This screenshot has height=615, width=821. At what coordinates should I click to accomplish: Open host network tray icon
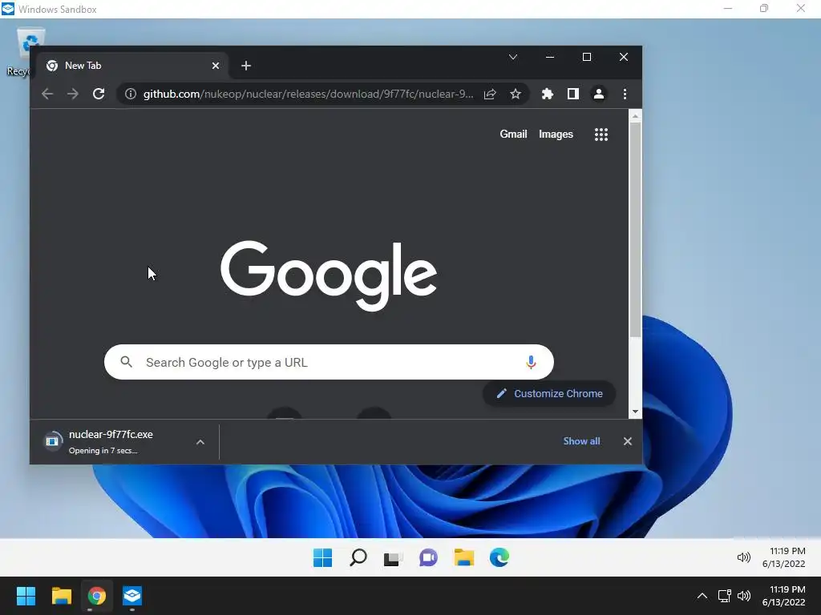tap(724, 596)
